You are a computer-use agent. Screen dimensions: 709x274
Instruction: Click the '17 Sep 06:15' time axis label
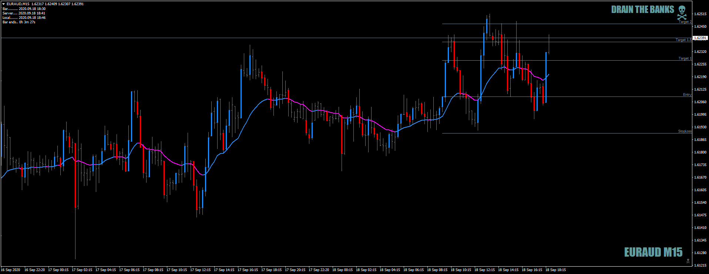tap(130, 270)
